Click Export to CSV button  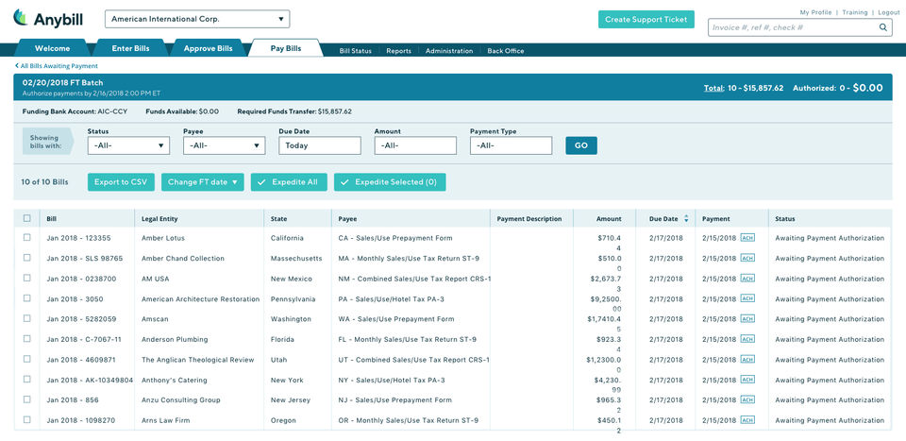[122, 182]
